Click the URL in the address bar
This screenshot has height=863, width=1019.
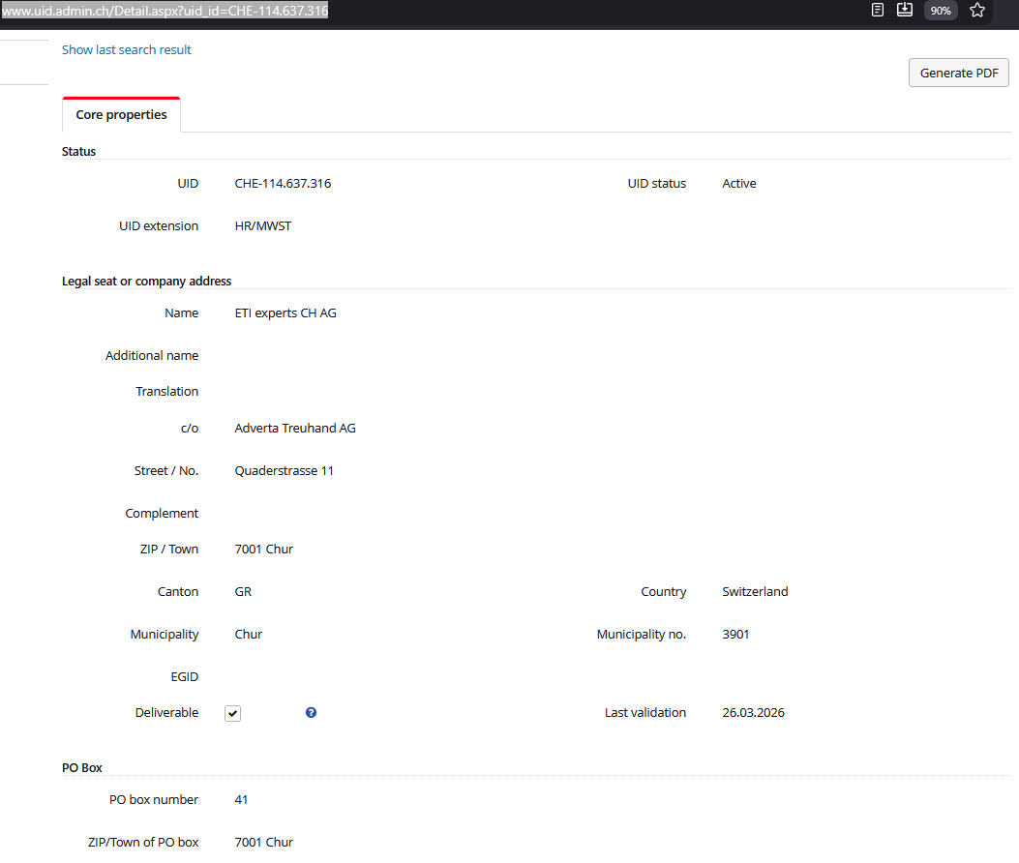tap(165, 11)
